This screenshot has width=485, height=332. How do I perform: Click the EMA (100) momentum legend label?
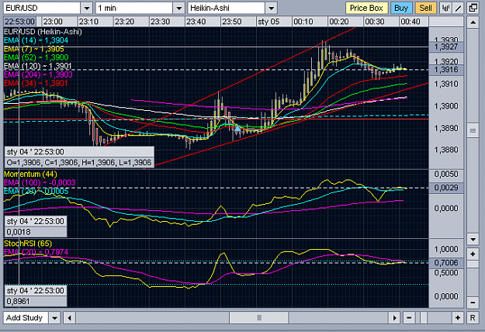(40, 183)
